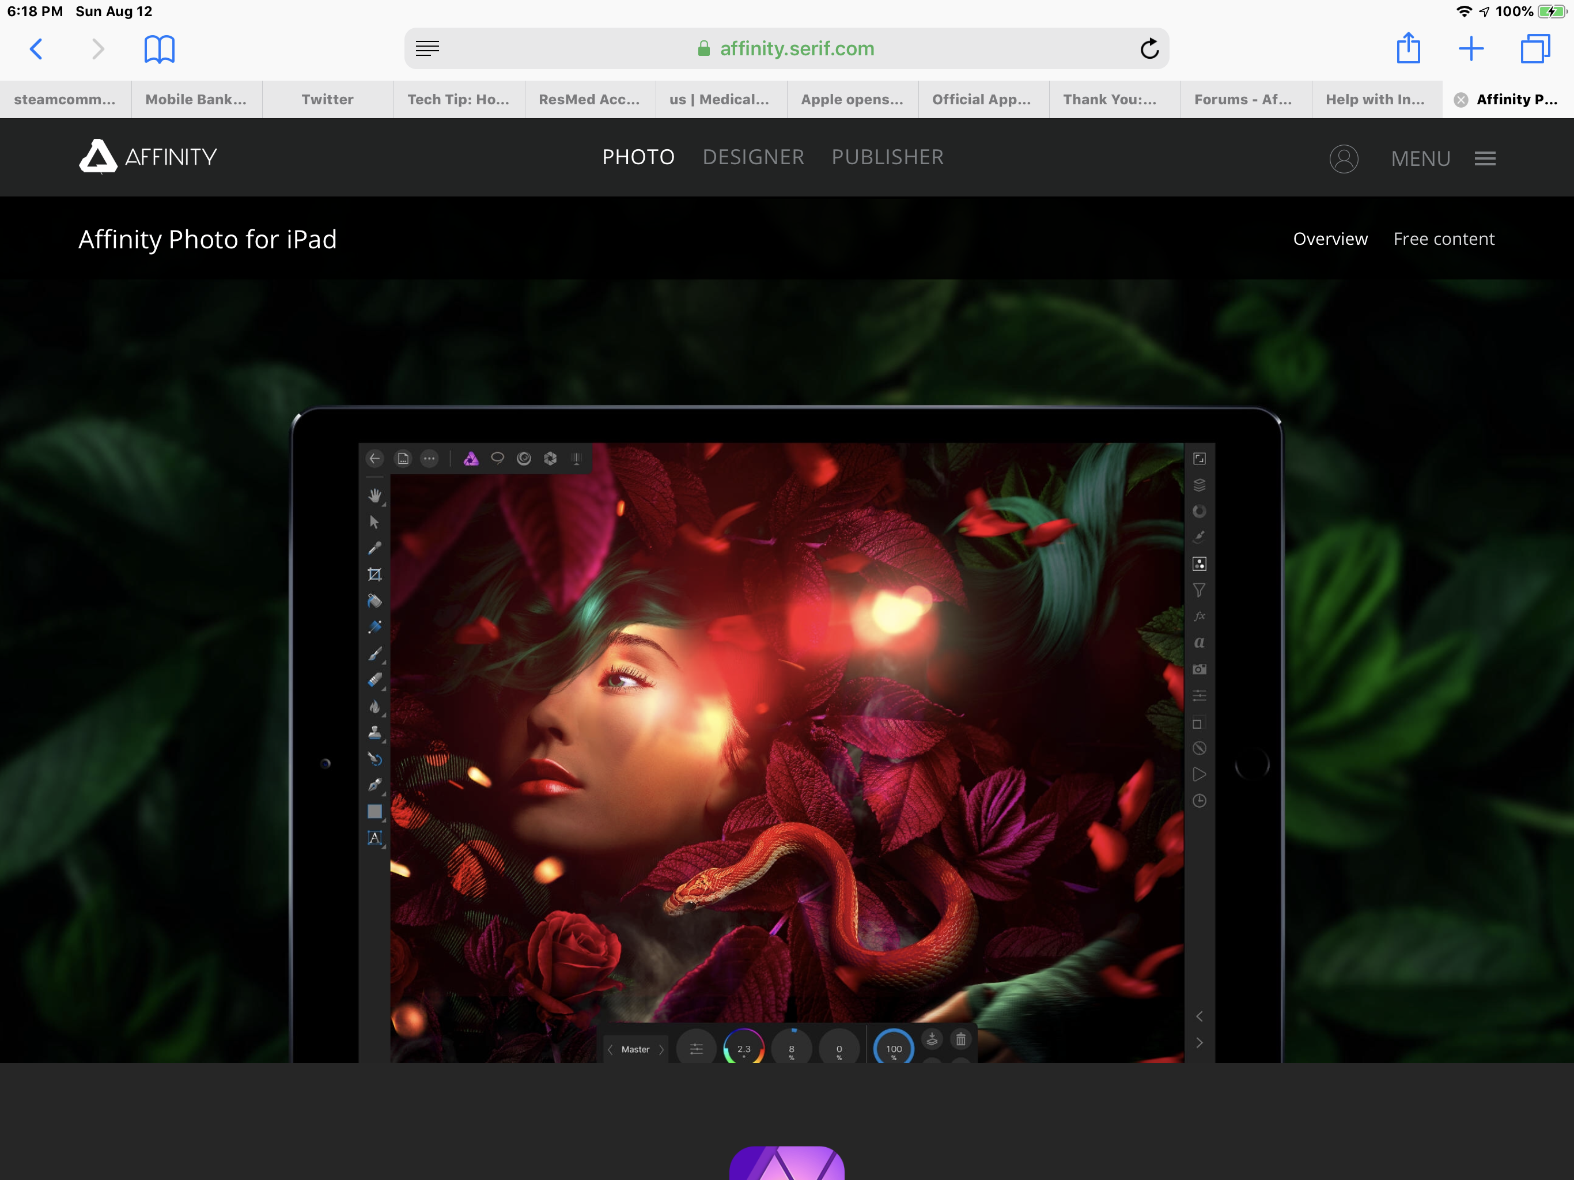Select the Text tool A icon

375,838
